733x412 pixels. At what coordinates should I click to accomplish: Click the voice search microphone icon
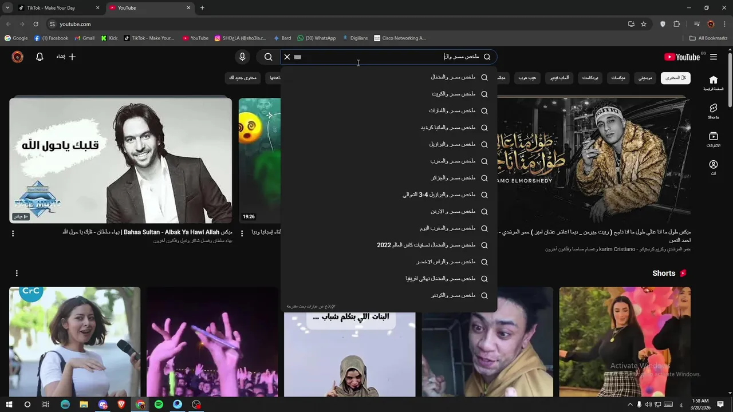(242, 57)
